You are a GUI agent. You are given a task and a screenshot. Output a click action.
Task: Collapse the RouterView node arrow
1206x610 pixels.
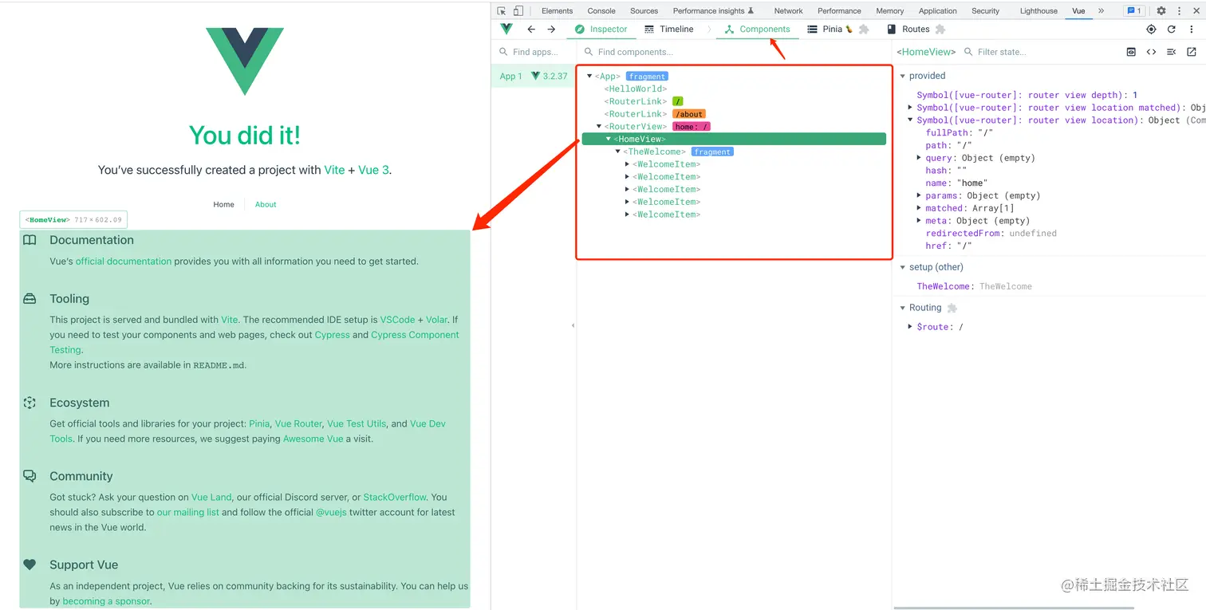(599, 127)
